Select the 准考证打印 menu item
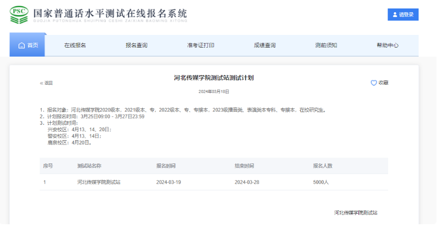The image size is (445, 238). coord(201,45)
